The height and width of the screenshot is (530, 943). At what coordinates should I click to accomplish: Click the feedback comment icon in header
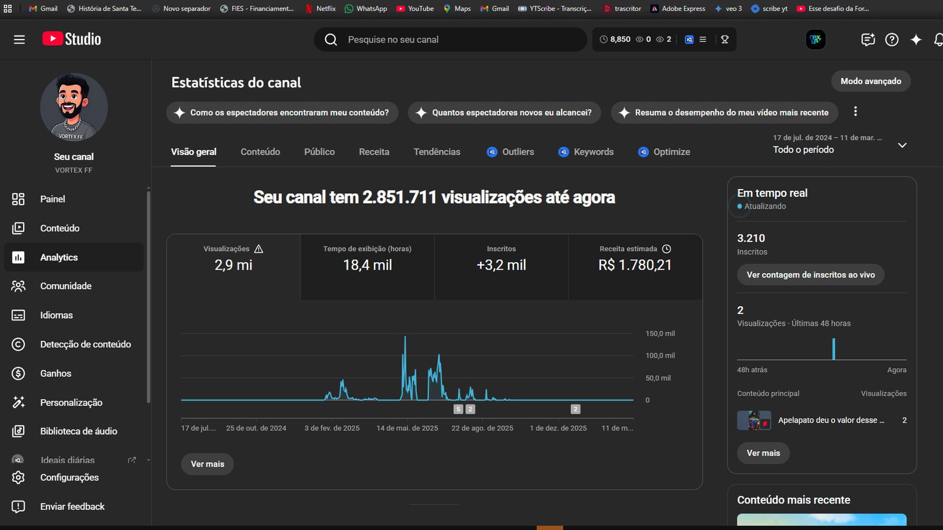pos(868,39)
